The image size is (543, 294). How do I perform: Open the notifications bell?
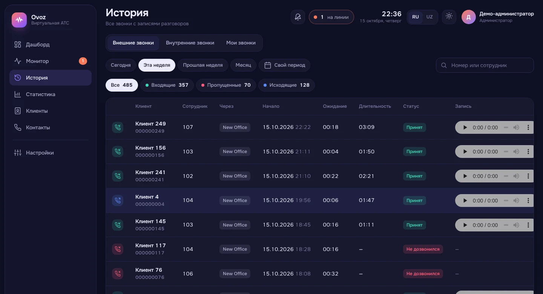[x=298, y=17]
